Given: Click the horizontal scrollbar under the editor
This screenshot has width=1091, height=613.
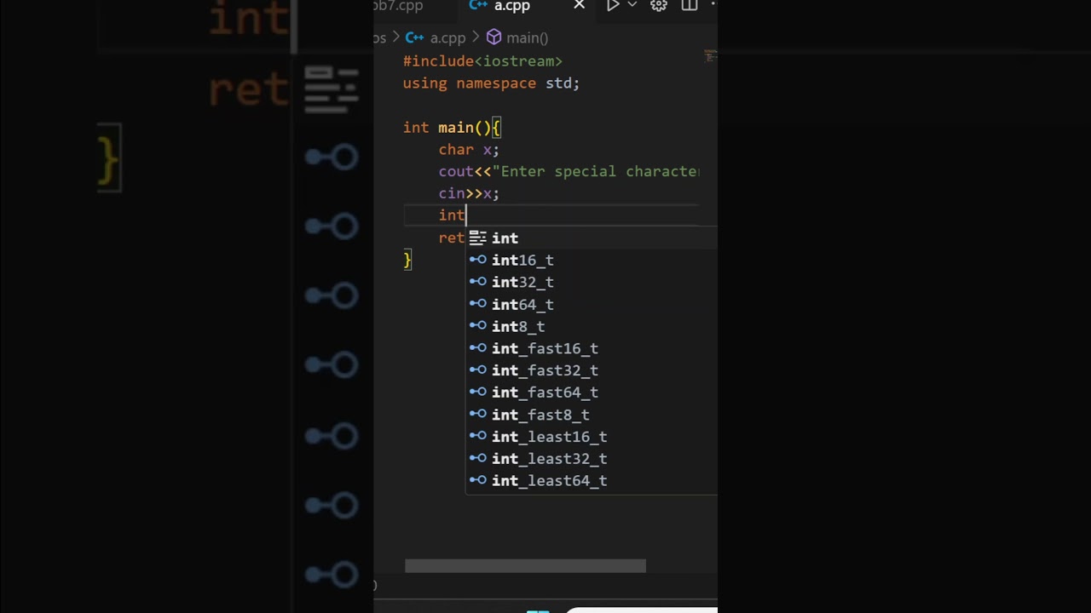Looking at the screenshot, I should [525, 566].
